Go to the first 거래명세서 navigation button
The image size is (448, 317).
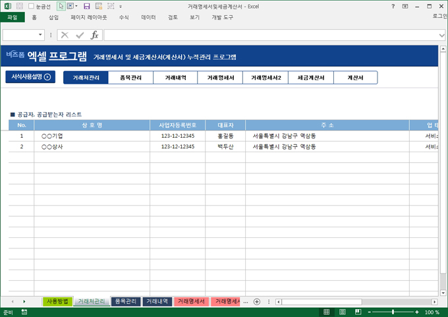click(220, 78)
